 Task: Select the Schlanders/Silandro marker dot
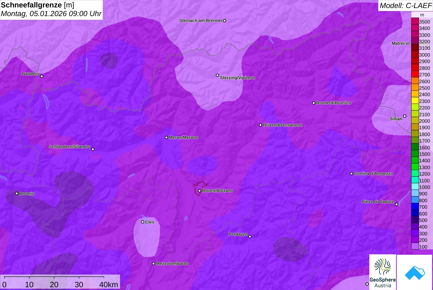click(93, 149)
